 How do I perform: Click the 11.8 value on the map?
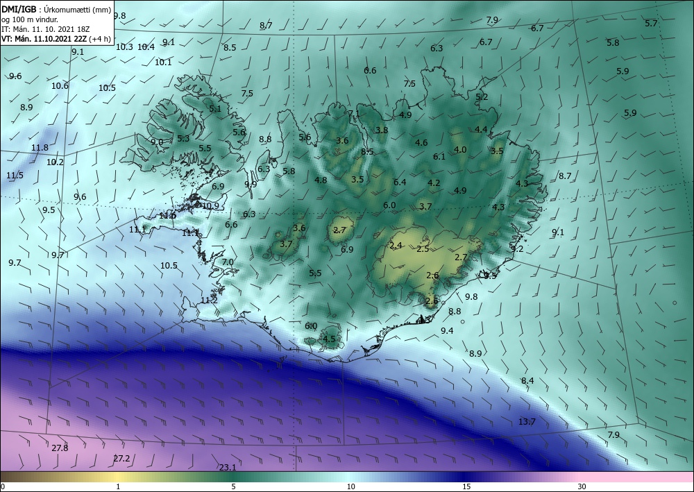pos(40,147)
